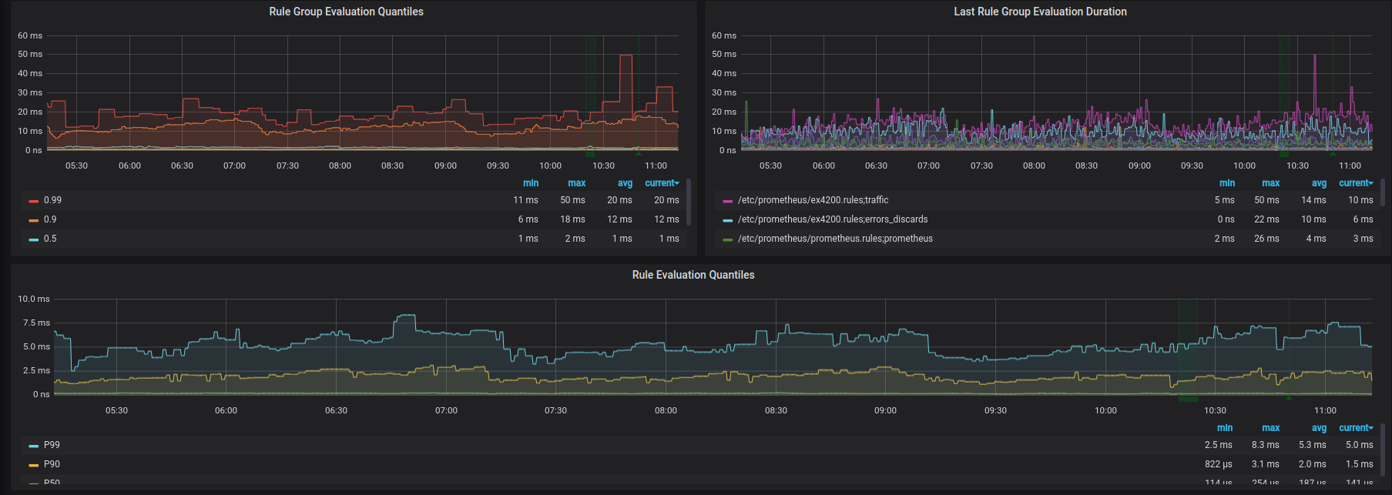The width and height of the screenshot is (1392, 495).
Task: Click the red swatch of the 0.99 series
Action: point(33,201)
